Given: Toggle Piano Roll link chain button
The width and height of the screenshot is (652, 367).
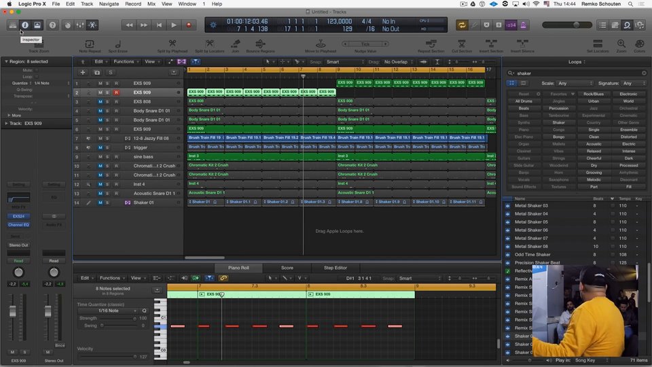Looking at the screenshot, I should click(223, 278).
